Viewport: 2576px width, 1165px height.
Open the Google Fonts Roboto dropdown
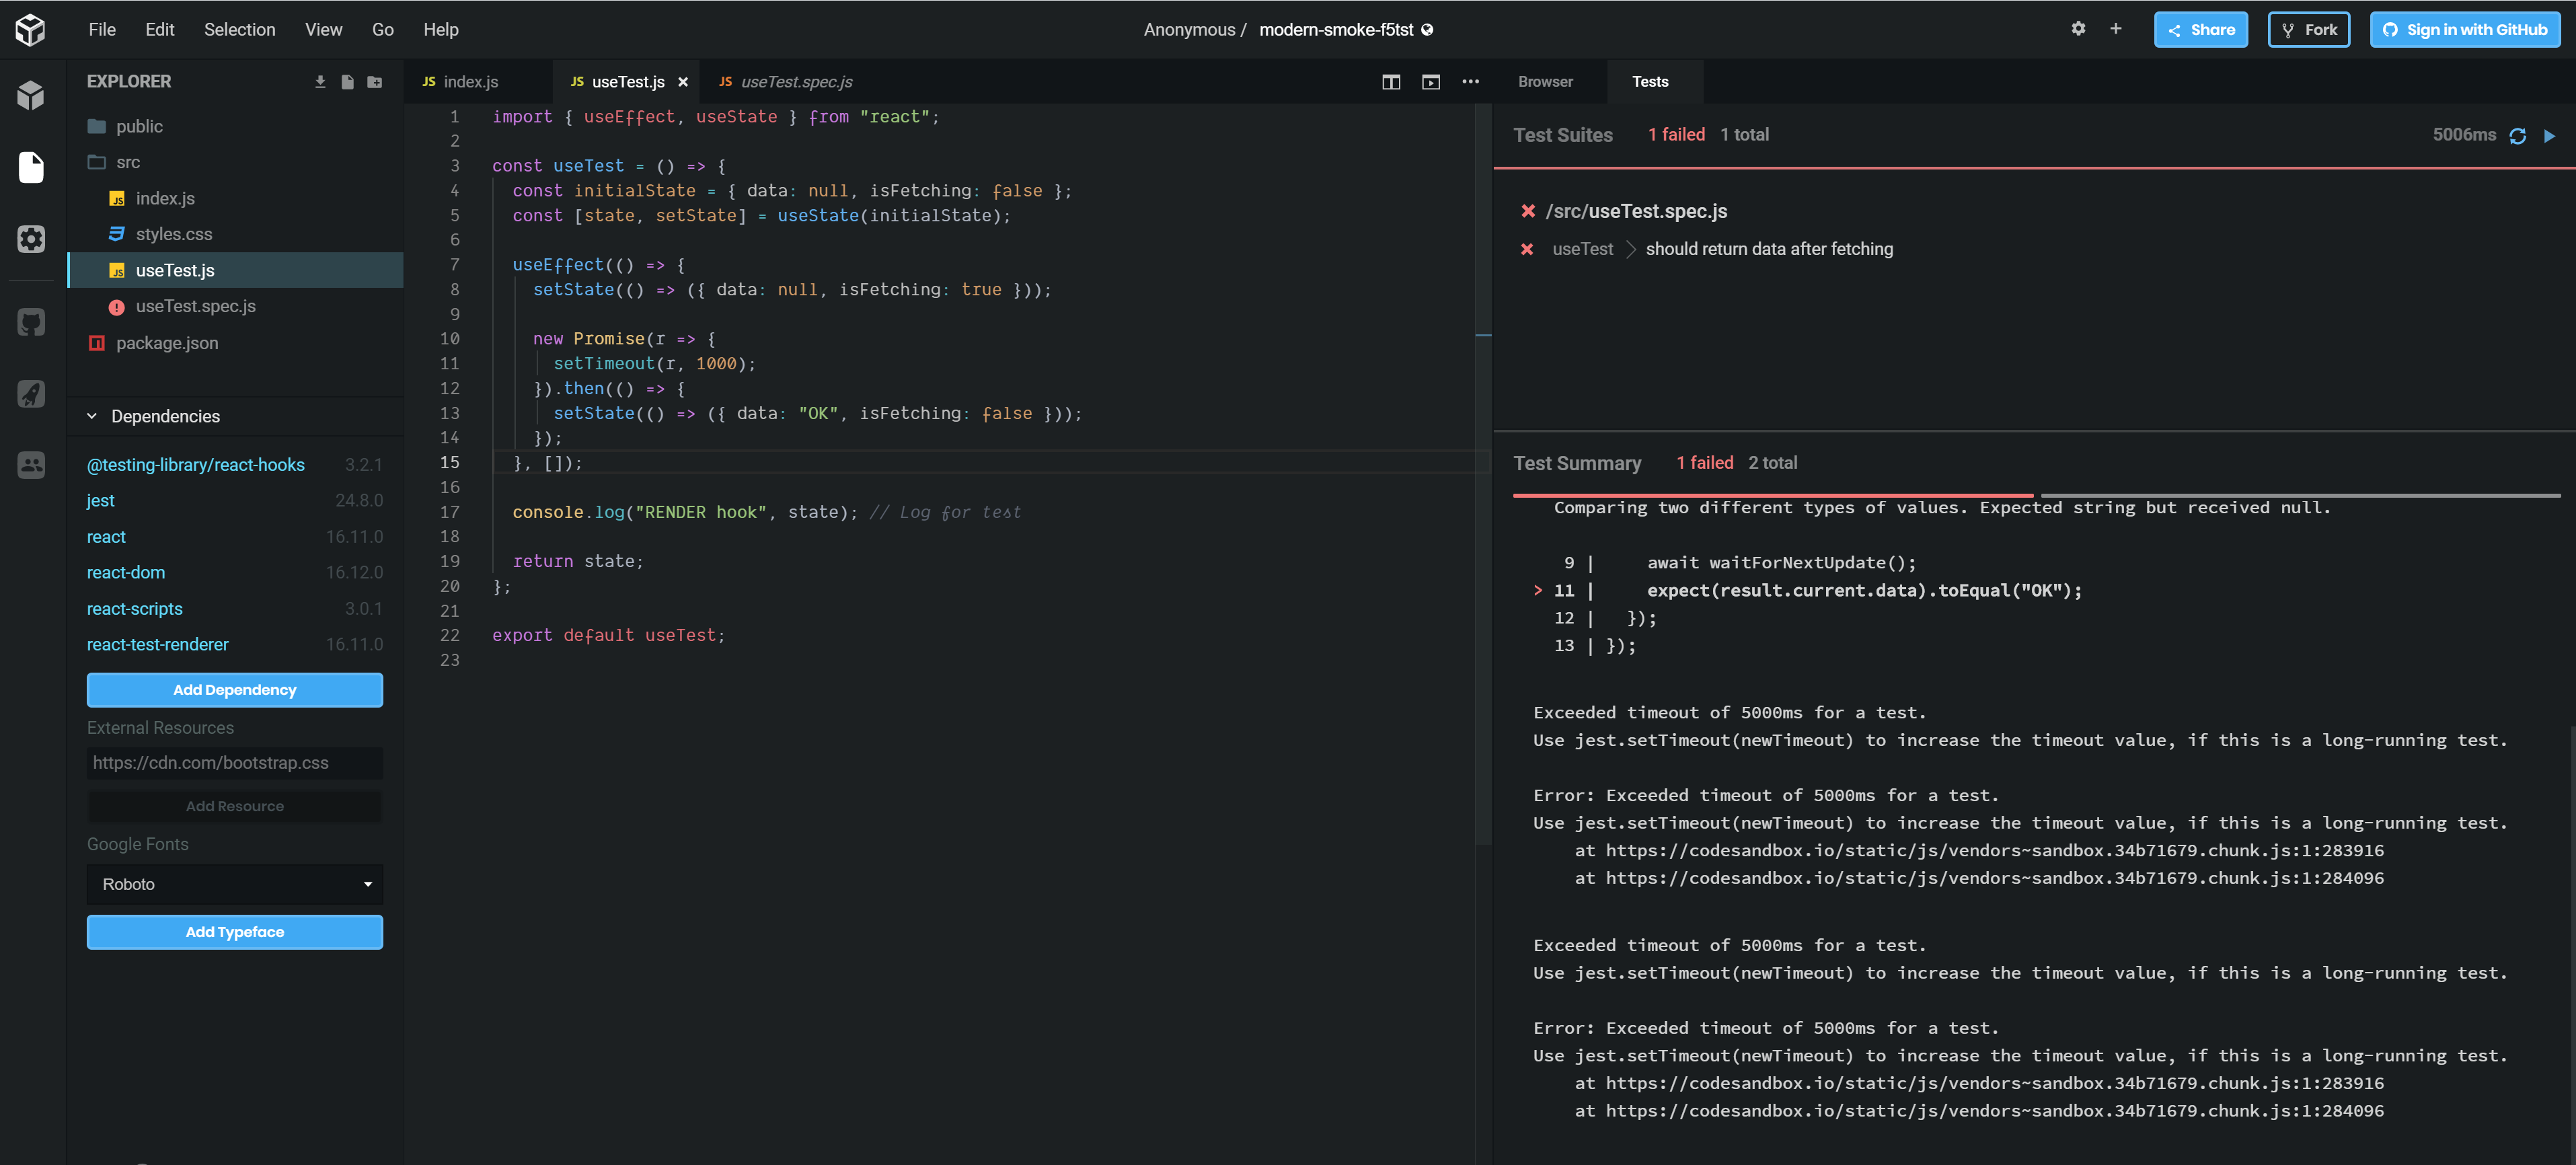[234, 884]
